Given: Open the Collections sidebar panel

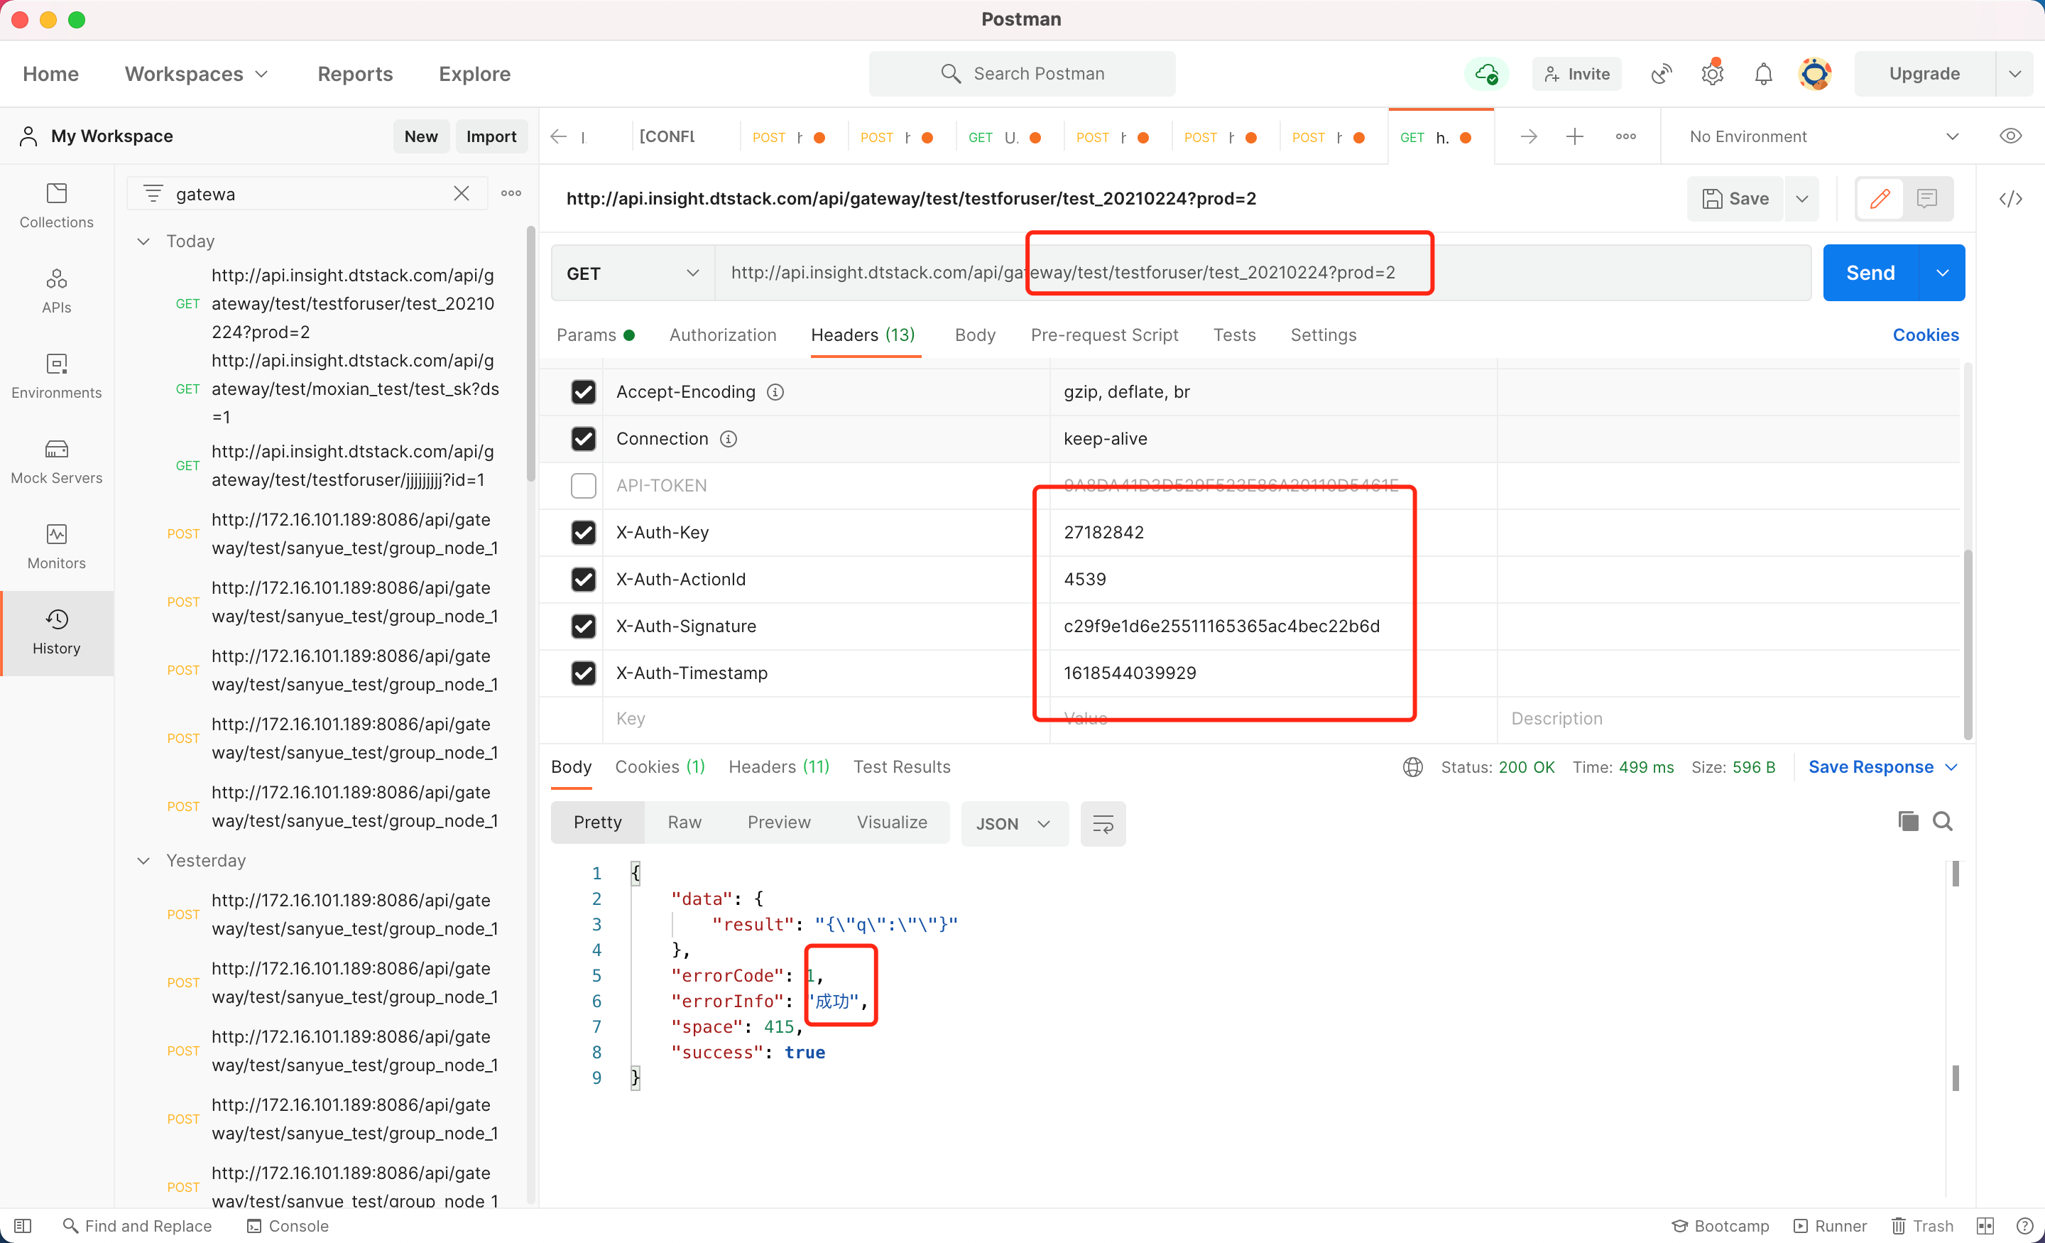Looking at the screenshot, I should (56, 206).
